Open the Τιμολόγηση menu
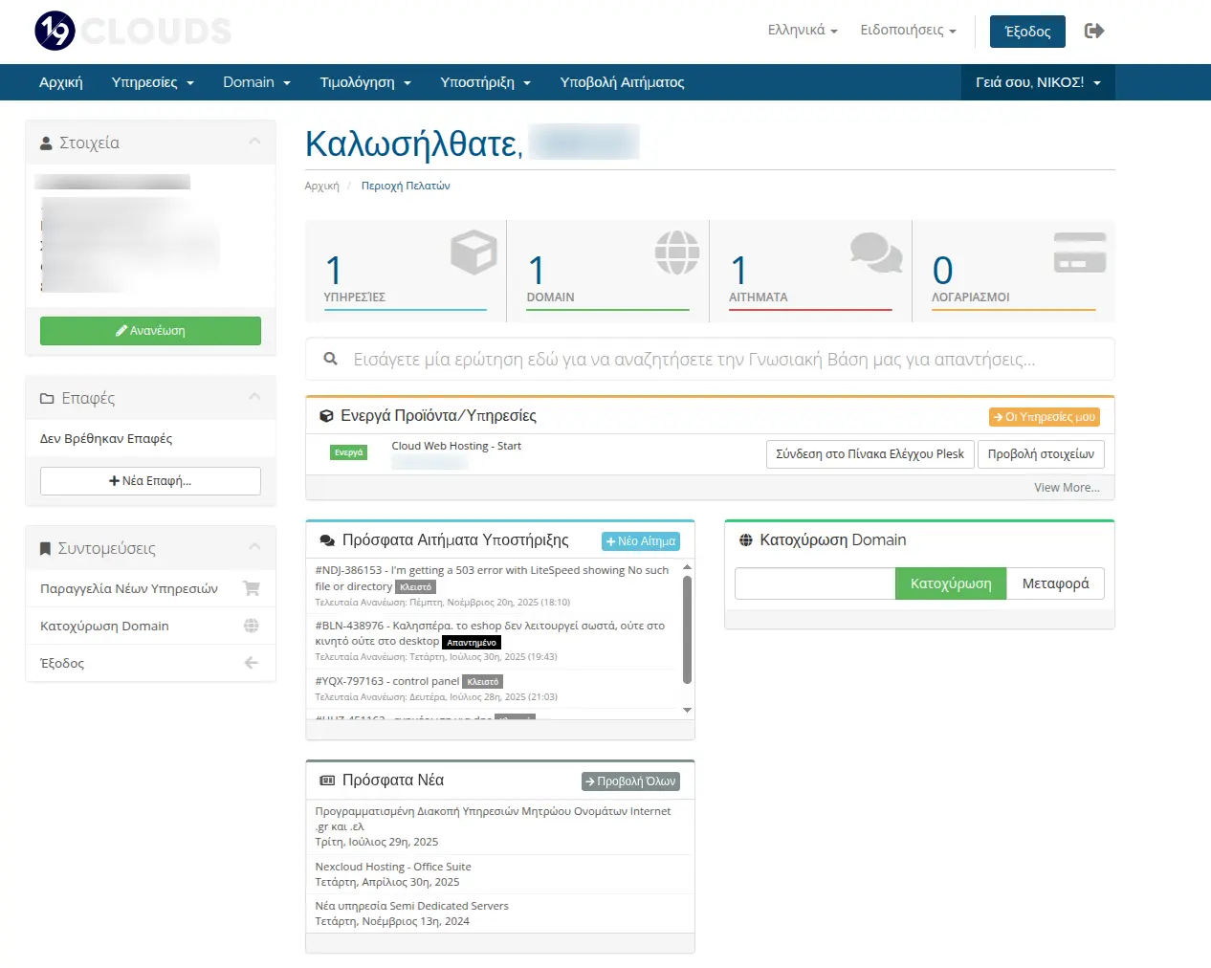This screenshot has width=1211, height=968. click(x=364, y=82)
